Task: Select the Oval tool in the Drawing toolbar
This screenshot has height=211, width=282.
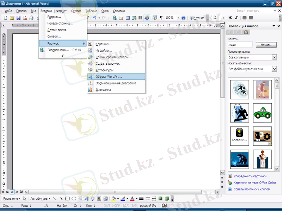Action: 74,199
